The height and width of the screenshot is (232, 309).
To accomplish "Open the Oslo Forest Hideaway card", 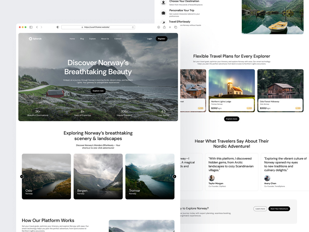I will 280,91.
